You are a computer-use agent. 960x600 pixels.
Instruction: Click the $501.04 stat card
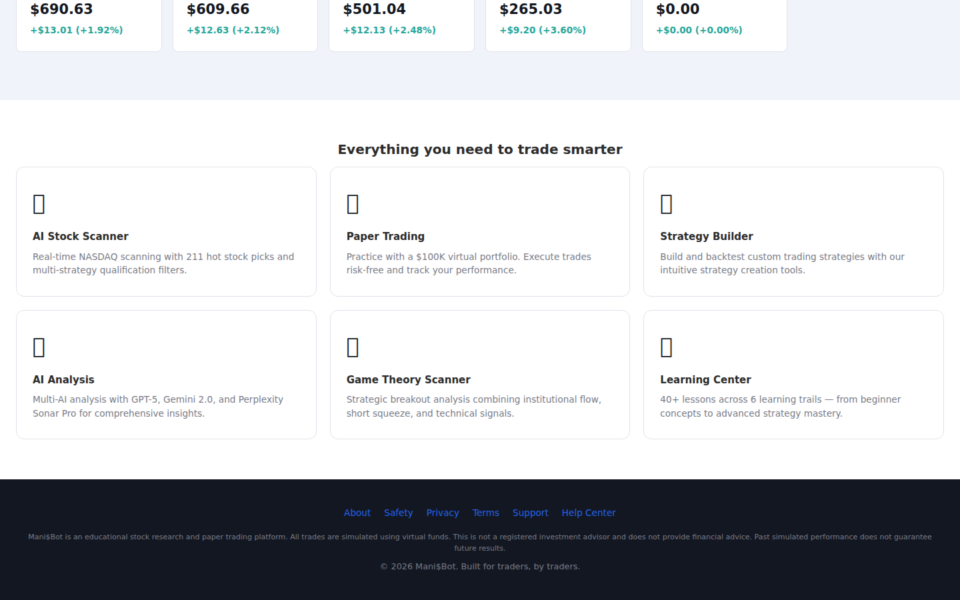pyautogui.click(x=401, y=20)
